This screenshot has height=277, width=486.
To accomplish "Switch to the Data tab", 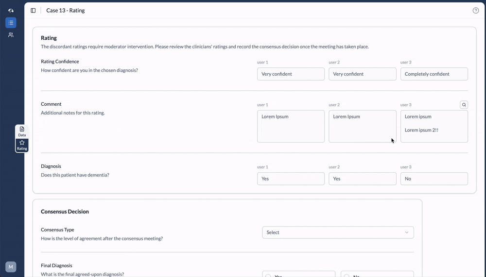I will tap(22, 131).
